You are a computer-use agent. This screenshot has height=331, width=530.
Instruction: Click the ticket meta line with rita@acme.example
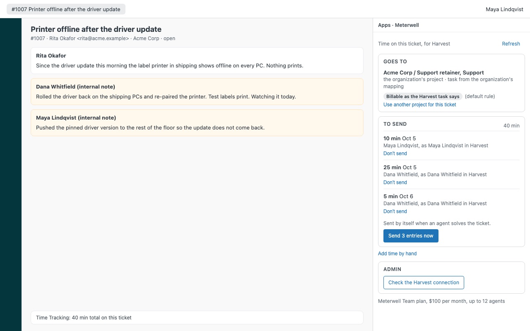click(103, 38)
